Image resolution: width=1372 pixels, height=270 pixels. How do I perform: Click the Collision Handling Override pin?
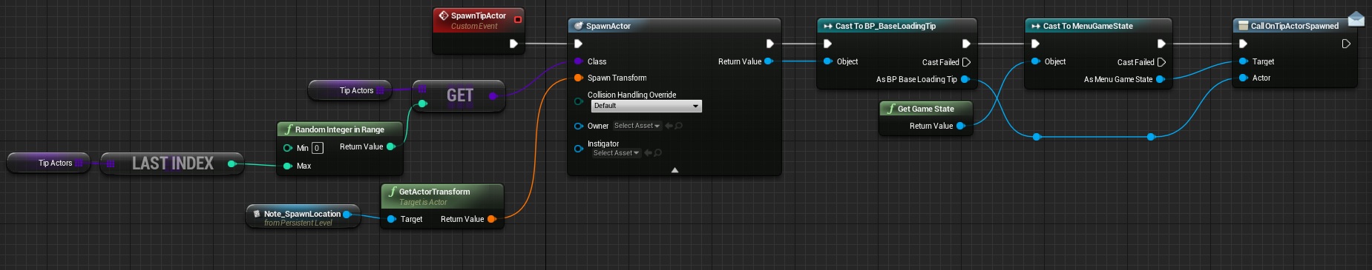[x=578, y=101]
